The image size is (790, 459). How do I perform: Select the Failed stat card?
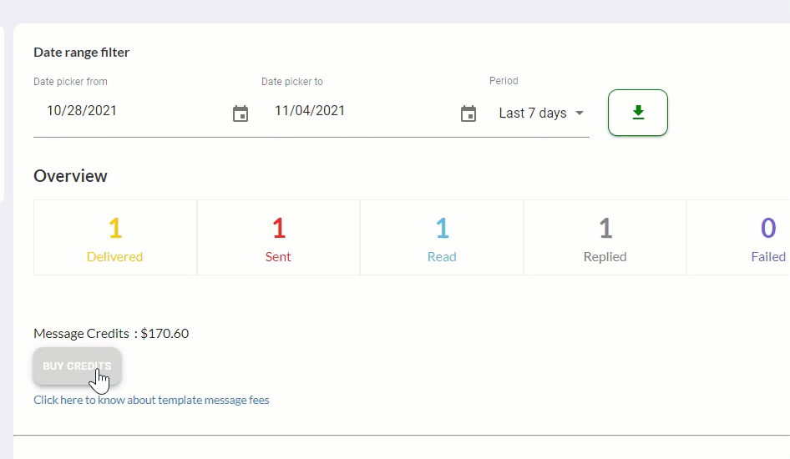pos(738,238)
